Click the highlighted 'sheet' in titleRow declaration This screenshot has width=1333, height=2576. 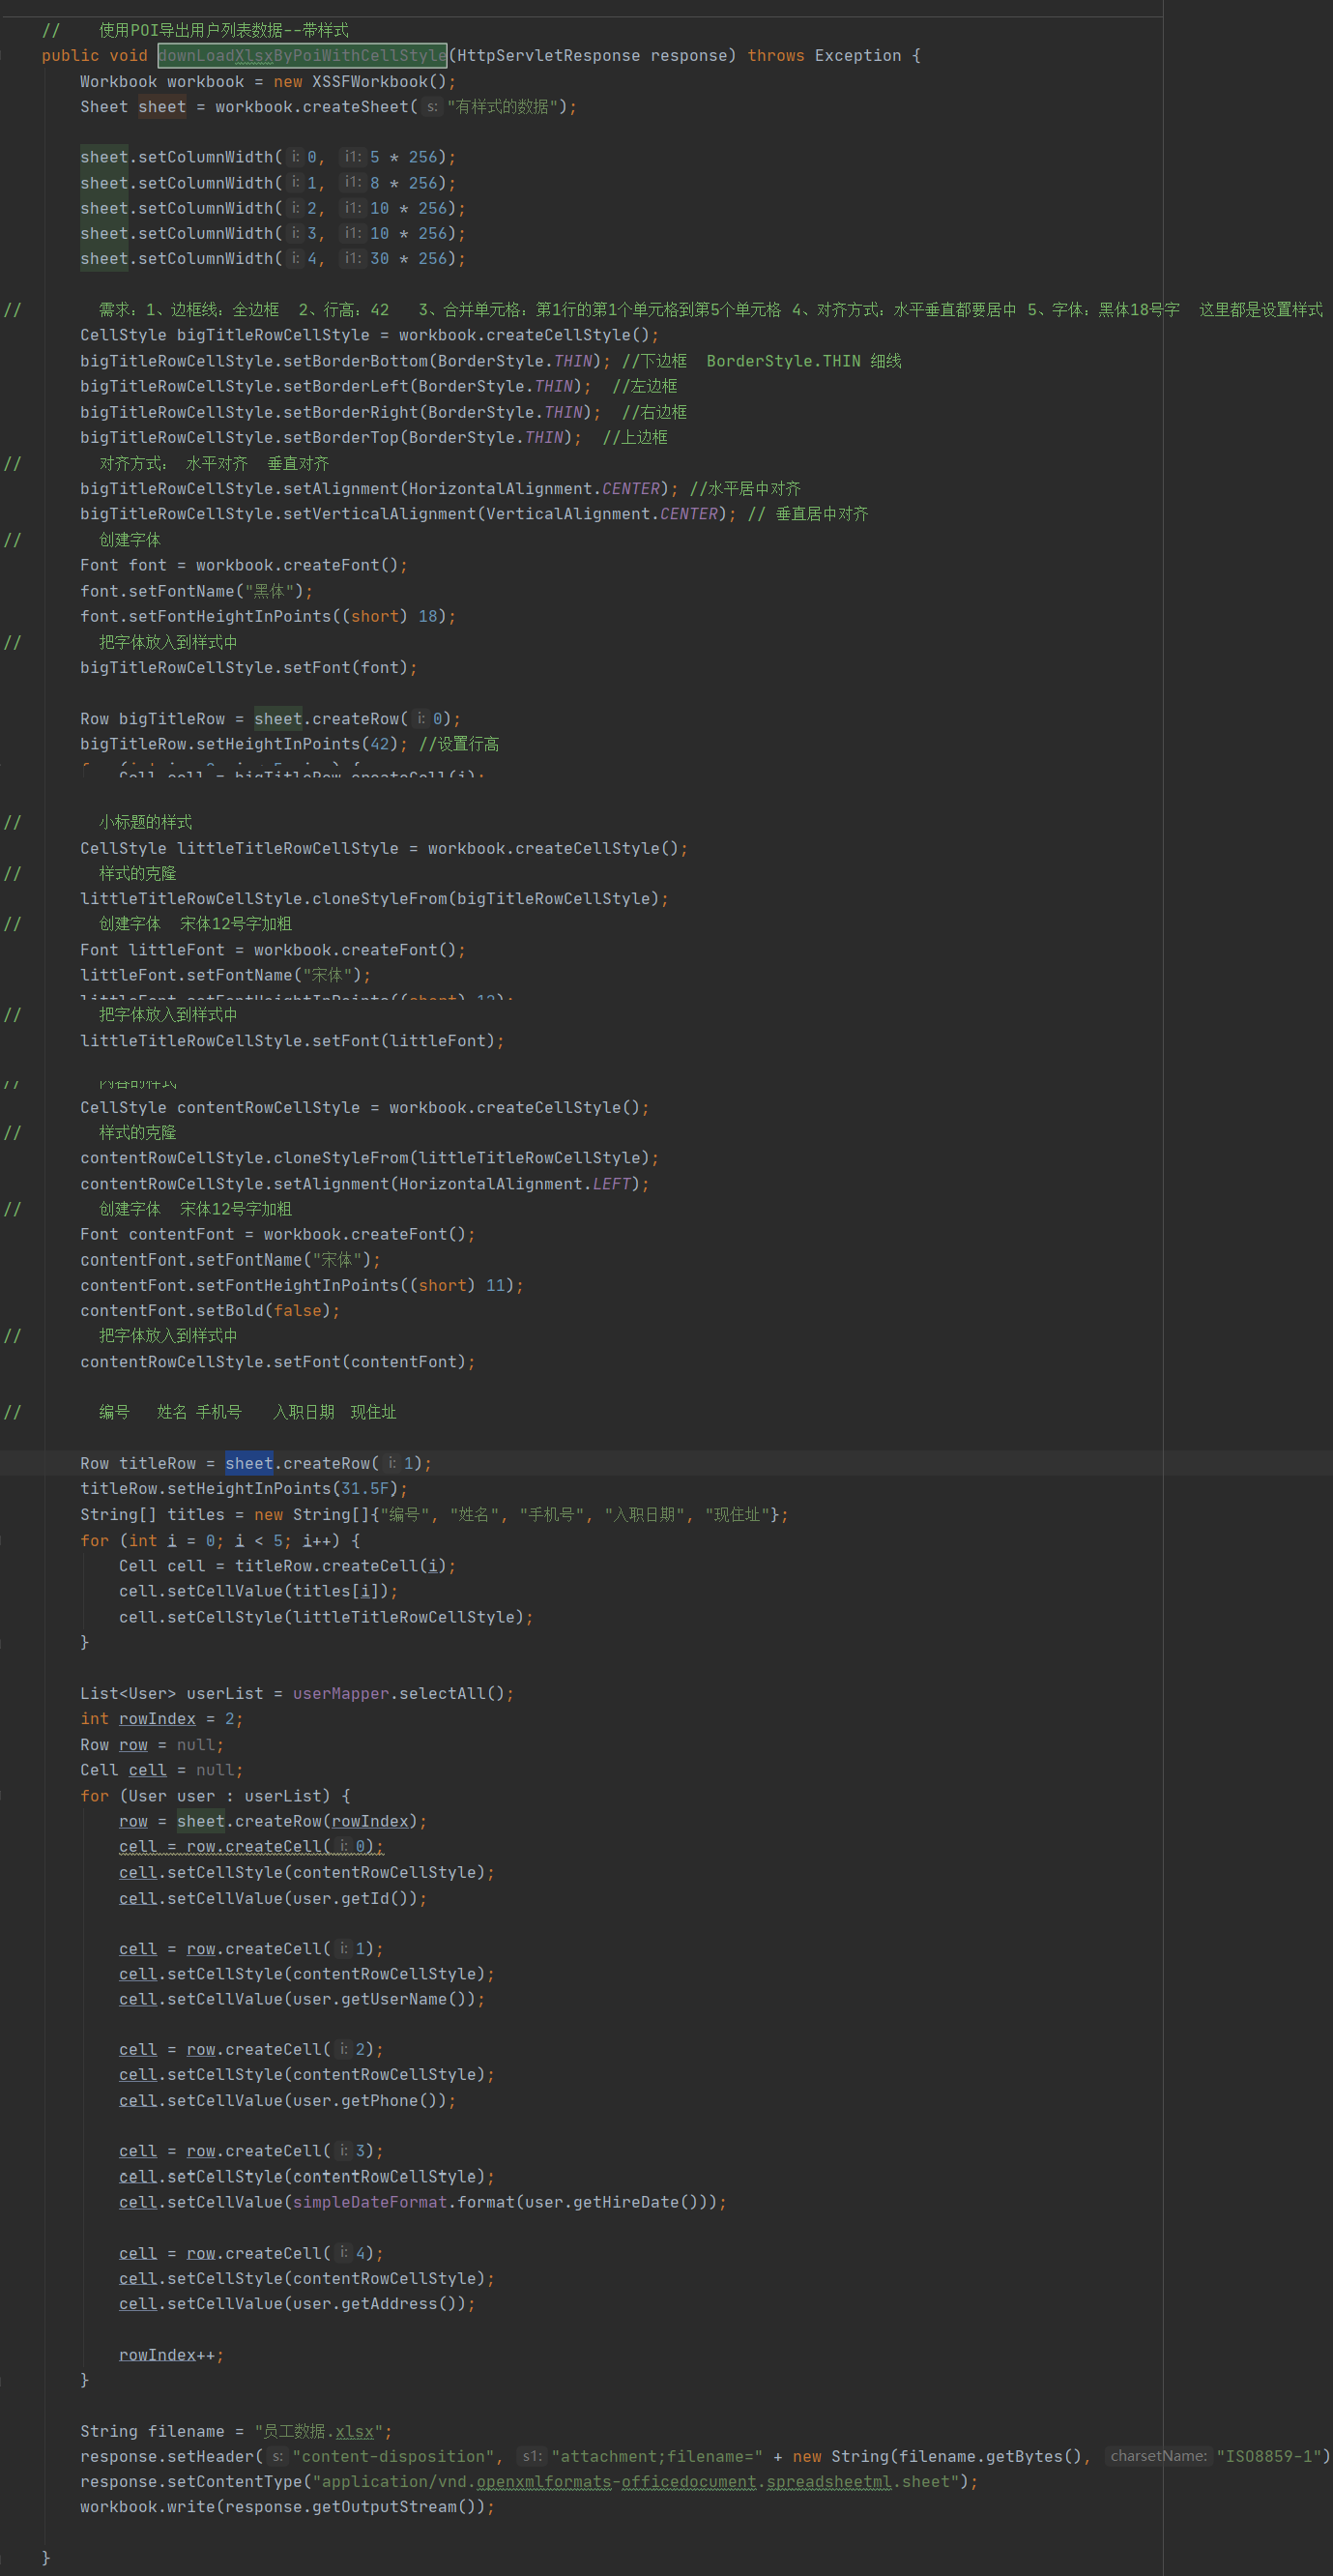click(249, 1463)
